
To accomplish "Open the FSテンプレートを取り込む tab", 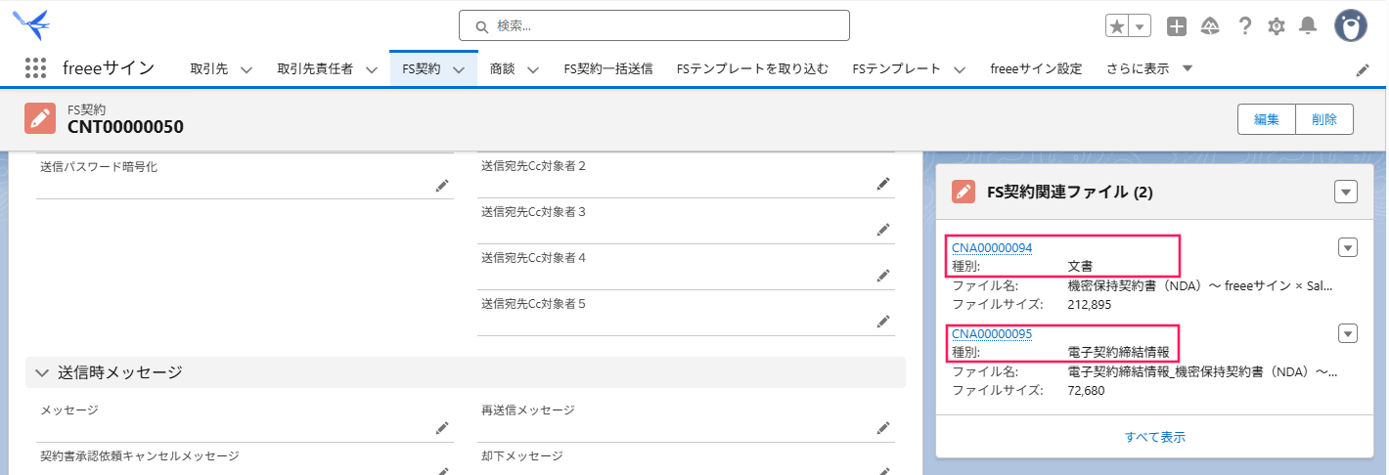I will (753, 68).
